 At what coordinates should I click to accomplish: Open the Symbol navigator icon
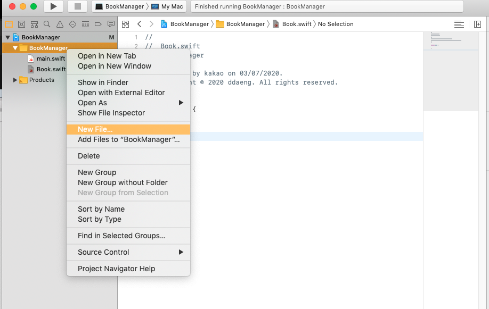coord(34,24)
